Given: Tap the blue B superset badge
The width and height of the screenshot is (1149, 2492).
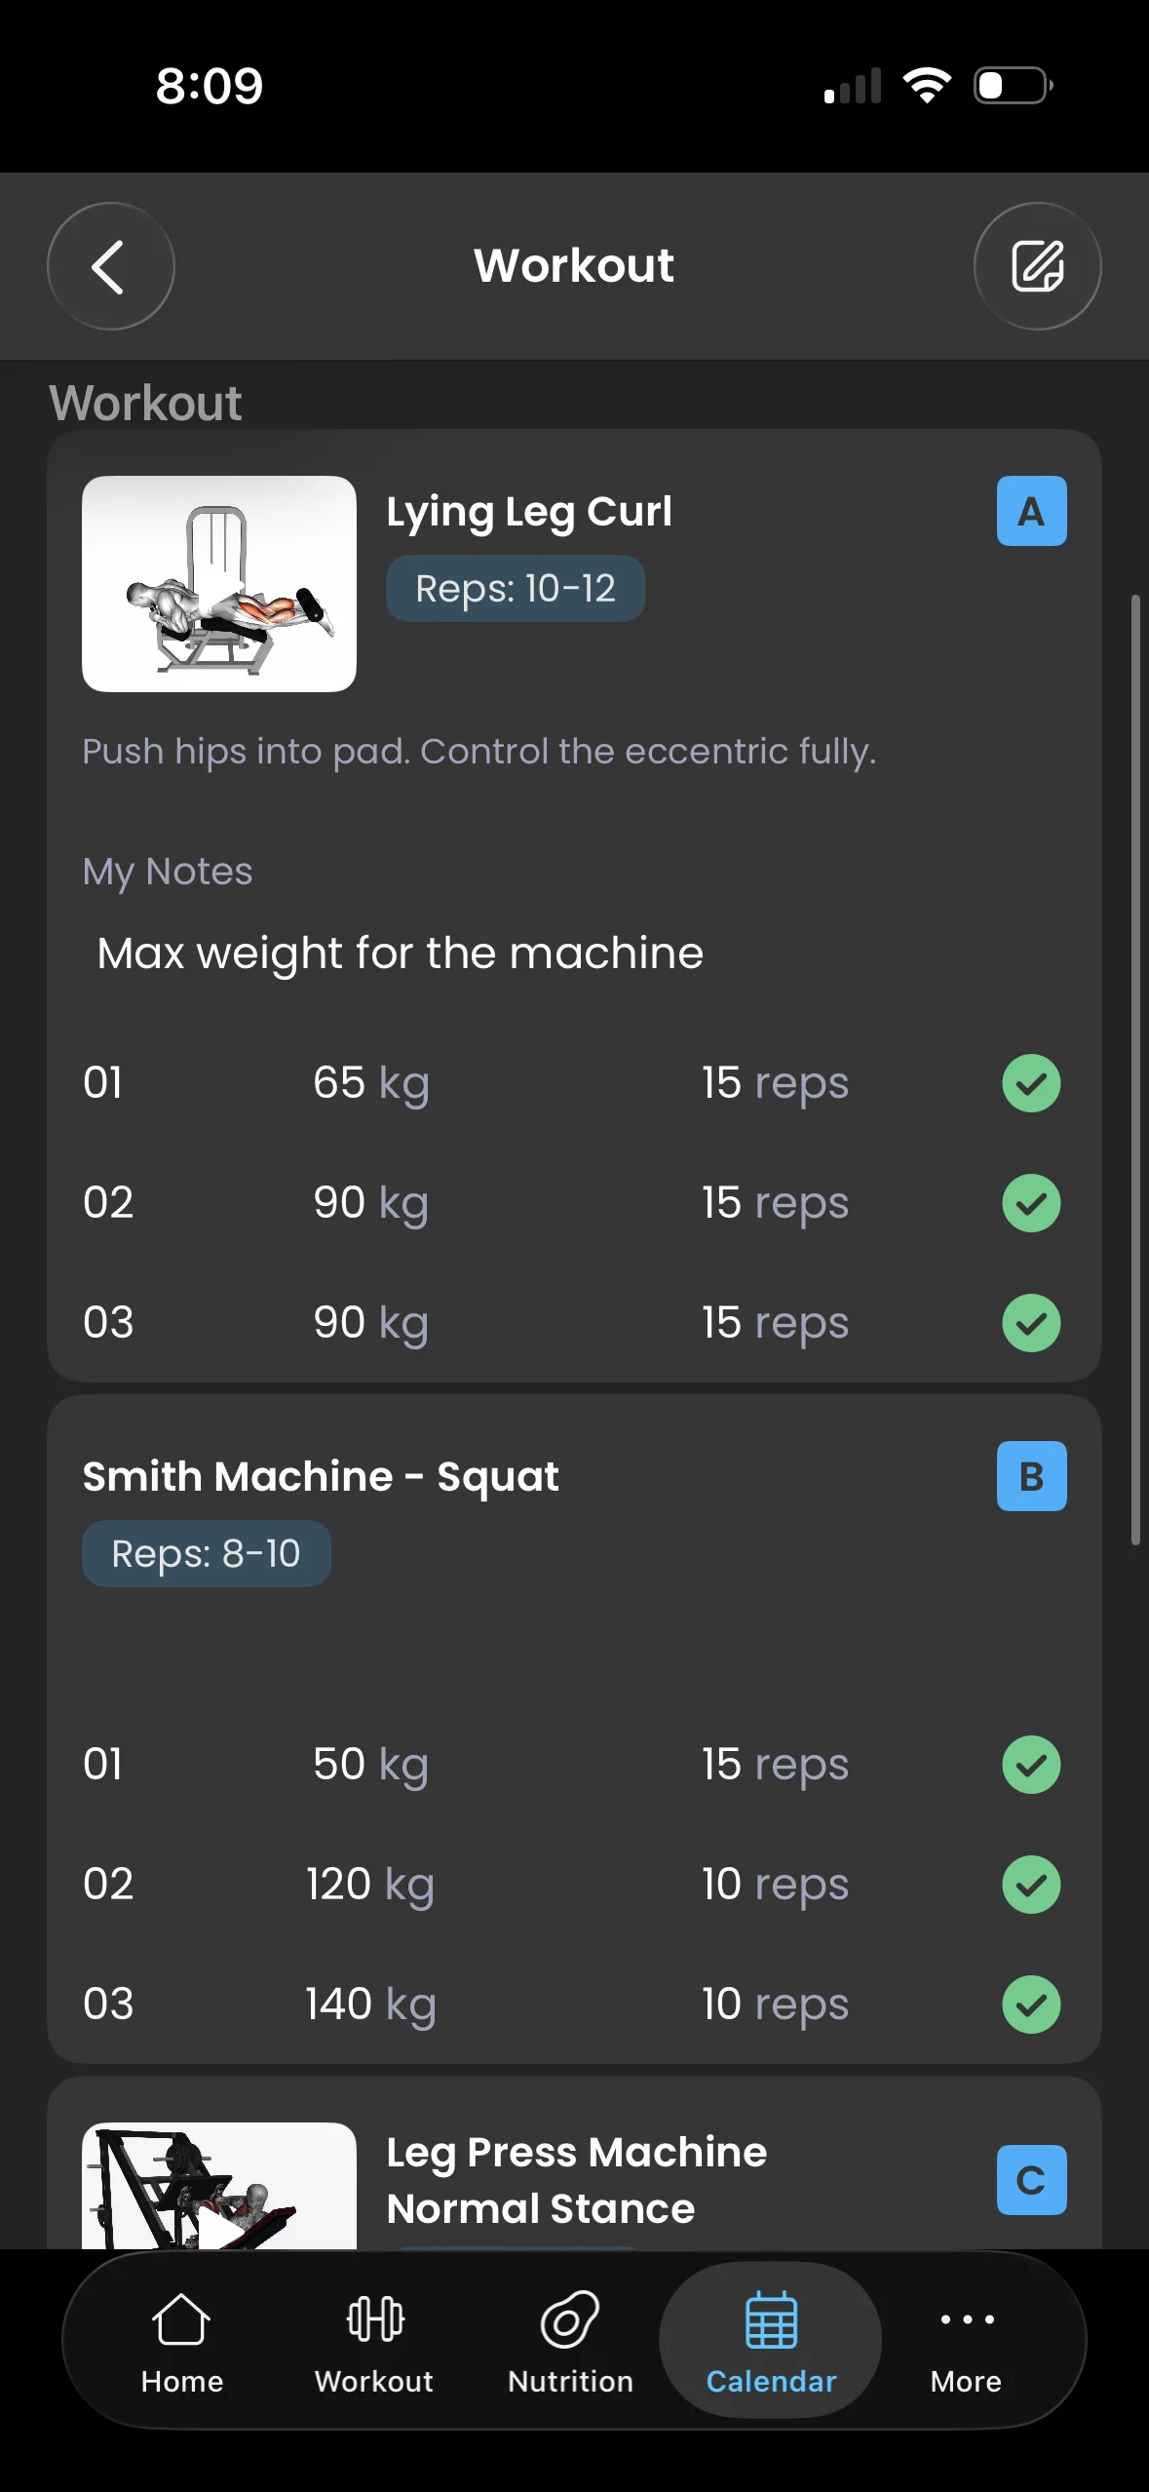Looking at the screenshot, I should 1031,1476.
